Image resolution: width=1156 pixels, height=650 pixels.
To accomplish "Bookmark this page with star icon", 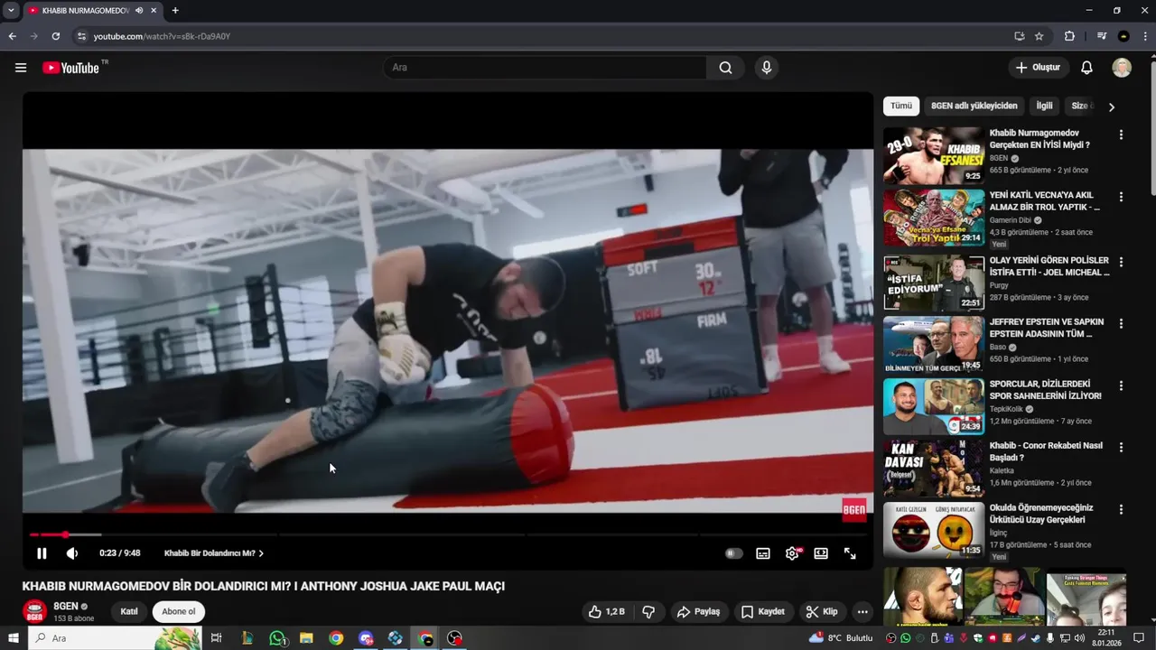I will 1039,36.
